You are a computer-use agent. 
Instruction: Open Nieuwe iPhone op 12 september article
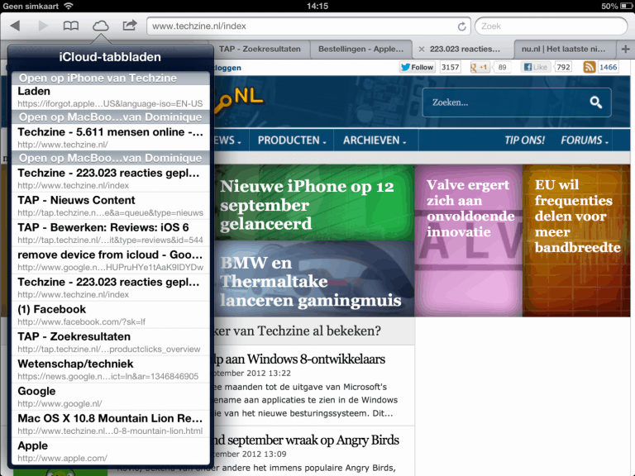[x=314, y=202]
